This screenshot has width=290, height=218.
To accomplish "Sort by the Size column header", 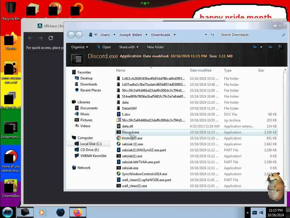I will [261, 70].
